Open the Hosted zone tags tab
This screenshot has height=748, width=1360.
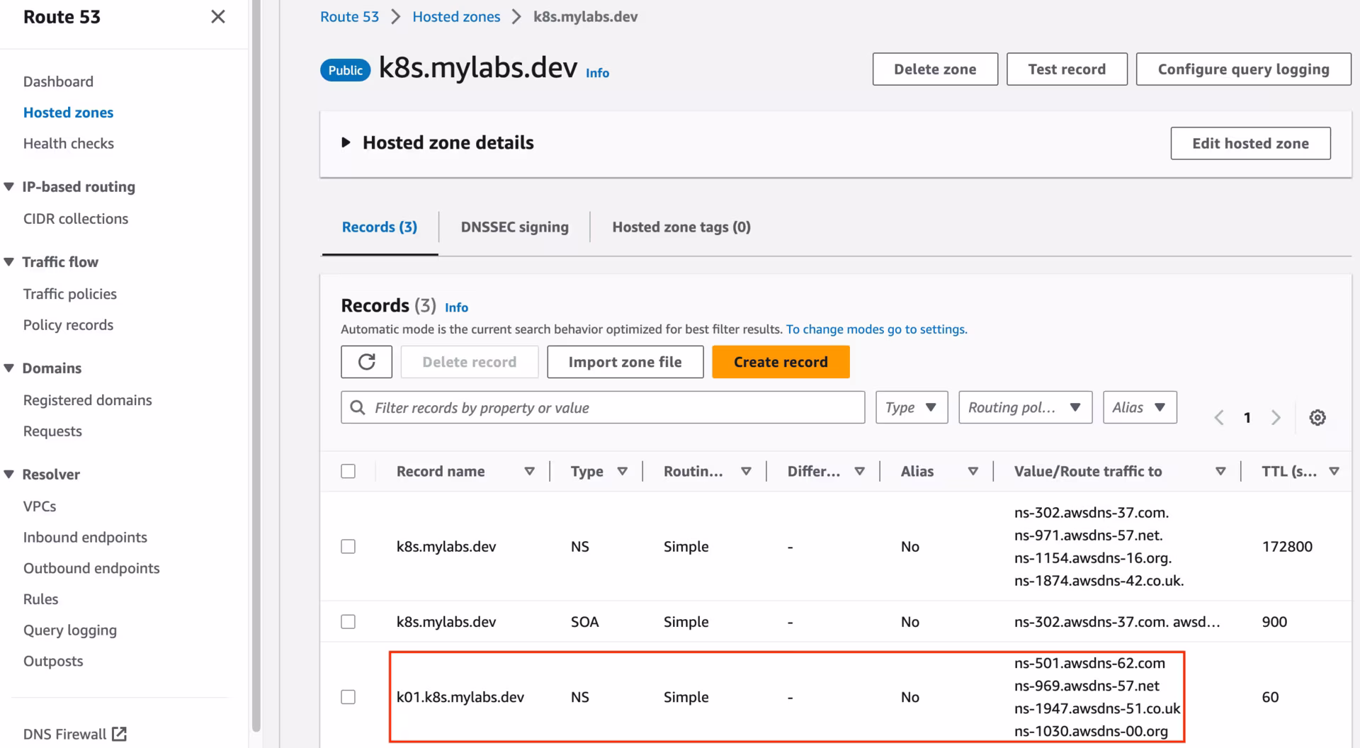pyautogui.click(x=681, y=227)
